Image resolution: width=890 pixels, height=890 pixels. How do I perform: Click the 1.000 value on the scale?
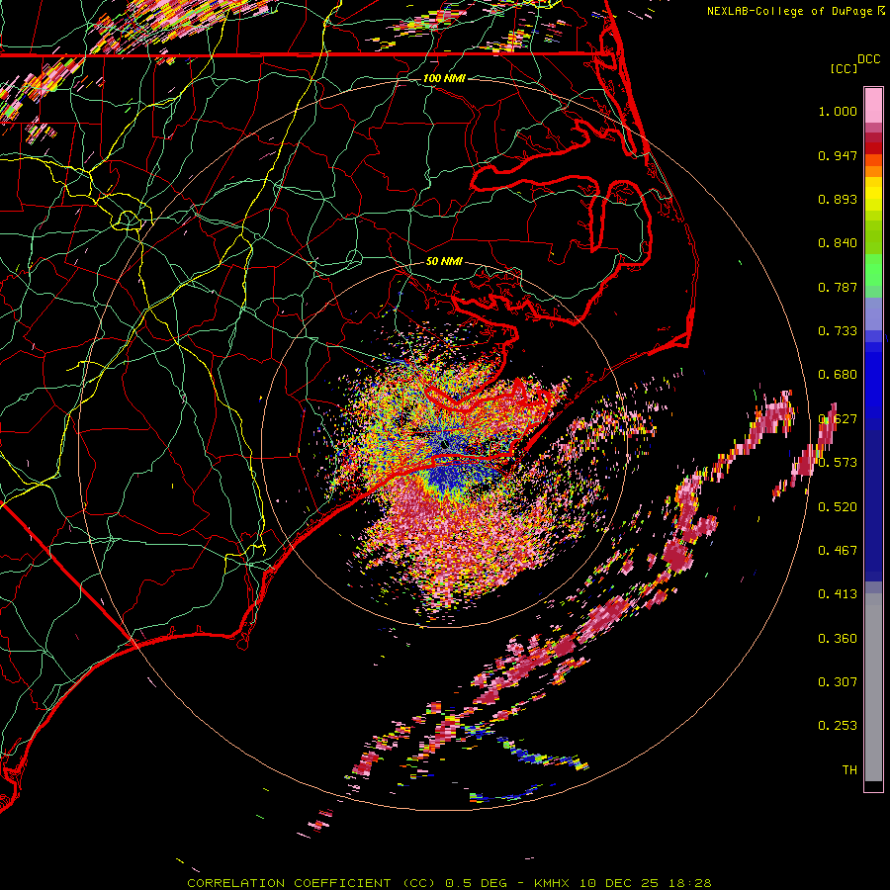point(838,111)
